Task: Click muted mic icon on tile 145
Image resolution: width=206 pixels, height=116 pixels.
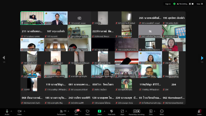Action: [x=69, y=23]
